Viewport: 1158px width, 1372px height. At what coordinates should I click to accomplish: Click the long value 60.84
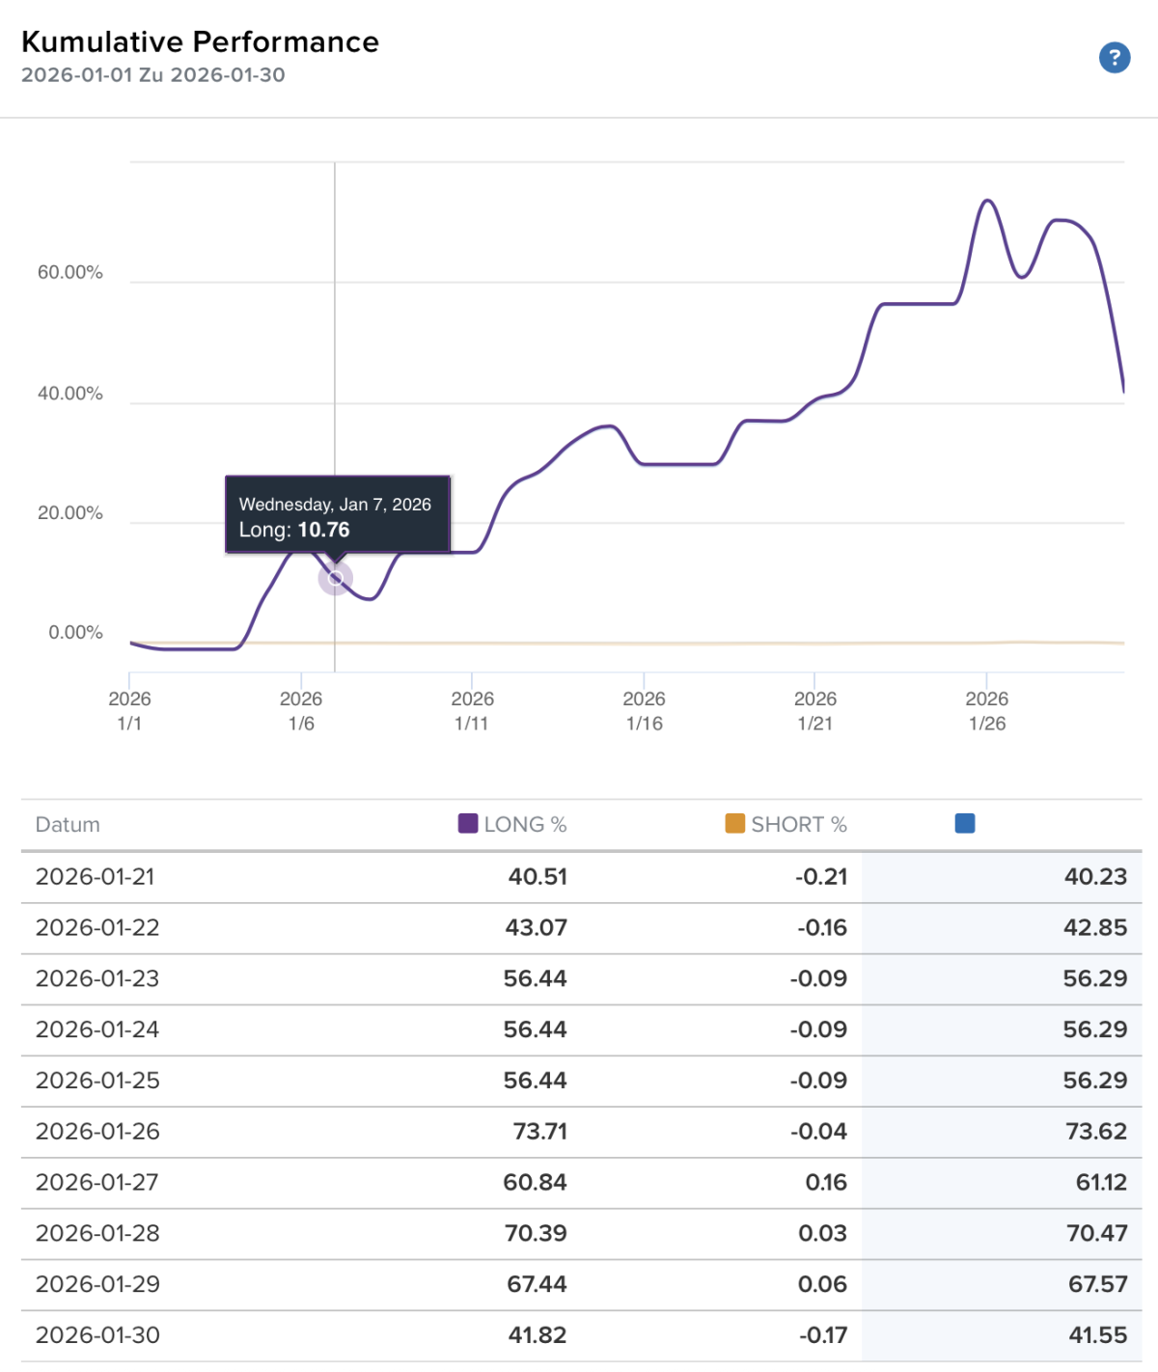(536, 1183)
